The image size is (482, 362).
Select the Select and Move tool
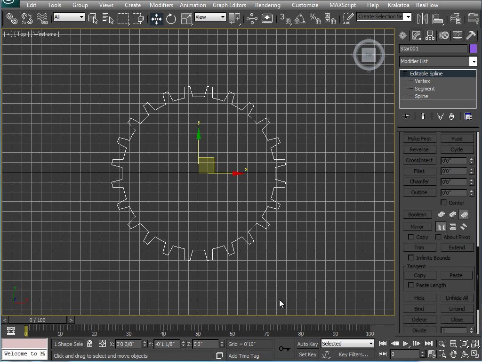click(x=156, y=18)
